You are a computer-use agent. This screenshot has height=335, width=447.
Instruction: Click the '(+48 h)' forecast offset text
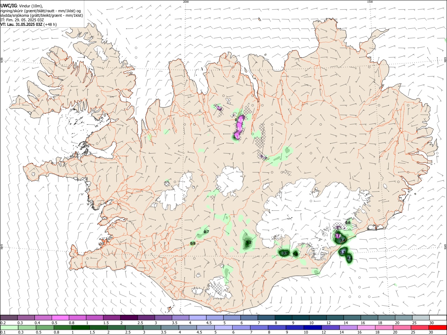pos(50,24)
